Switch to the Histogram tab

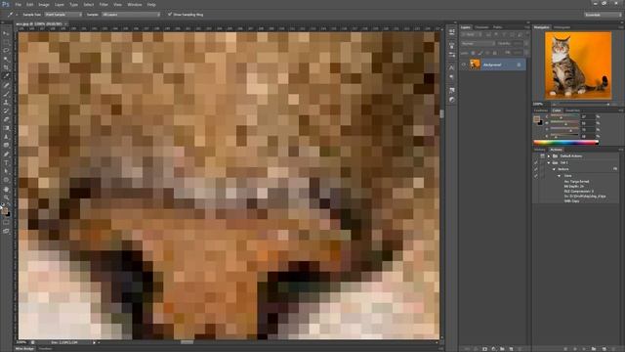(562, 27)
